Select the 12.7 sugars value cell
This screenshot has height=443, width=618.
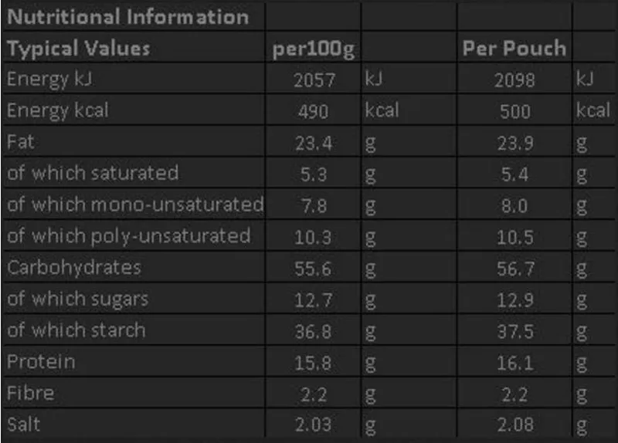coord(314,299)
